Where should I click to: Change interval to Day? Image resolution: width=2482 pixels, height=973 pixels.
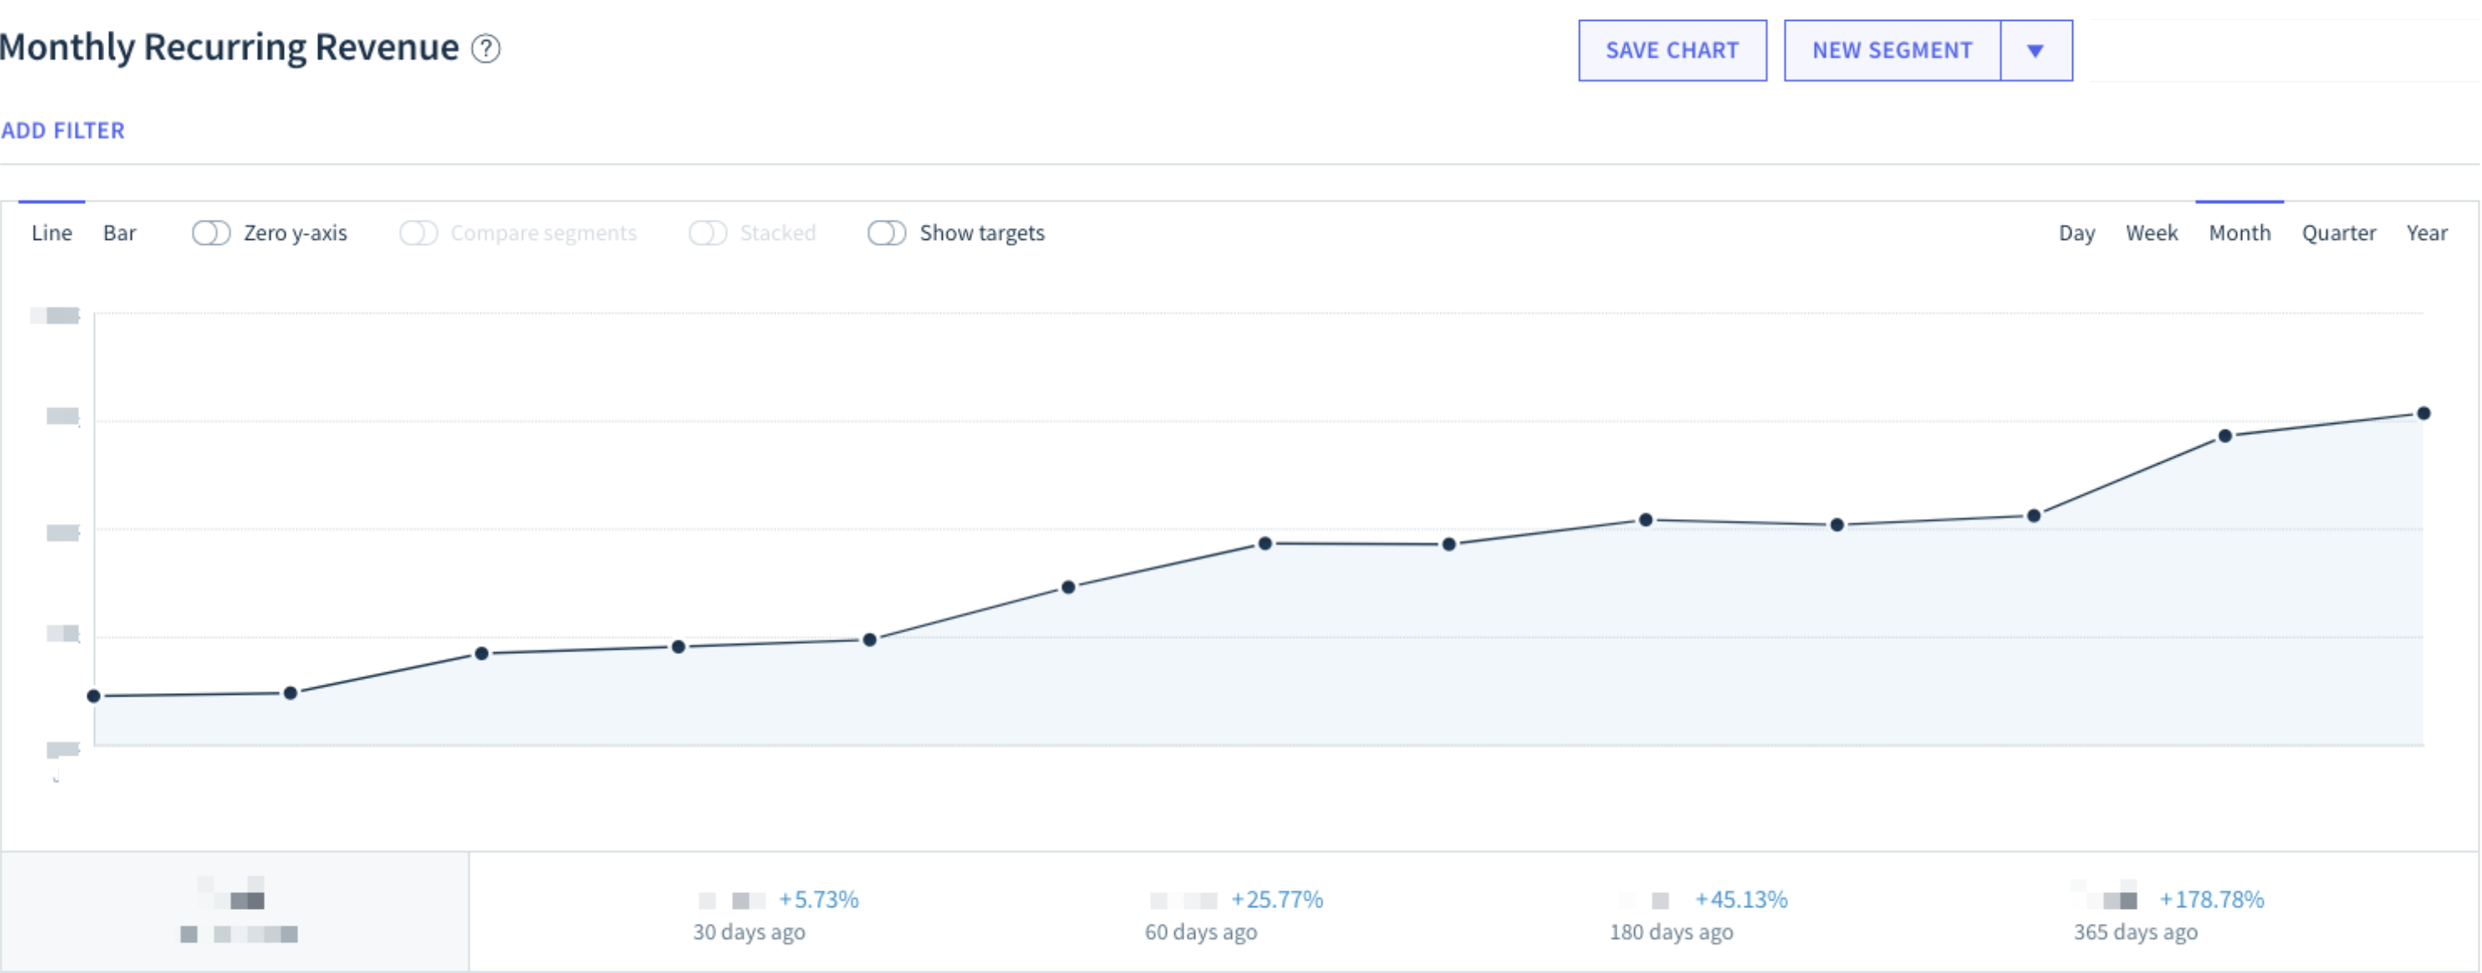pos(2076,233)
